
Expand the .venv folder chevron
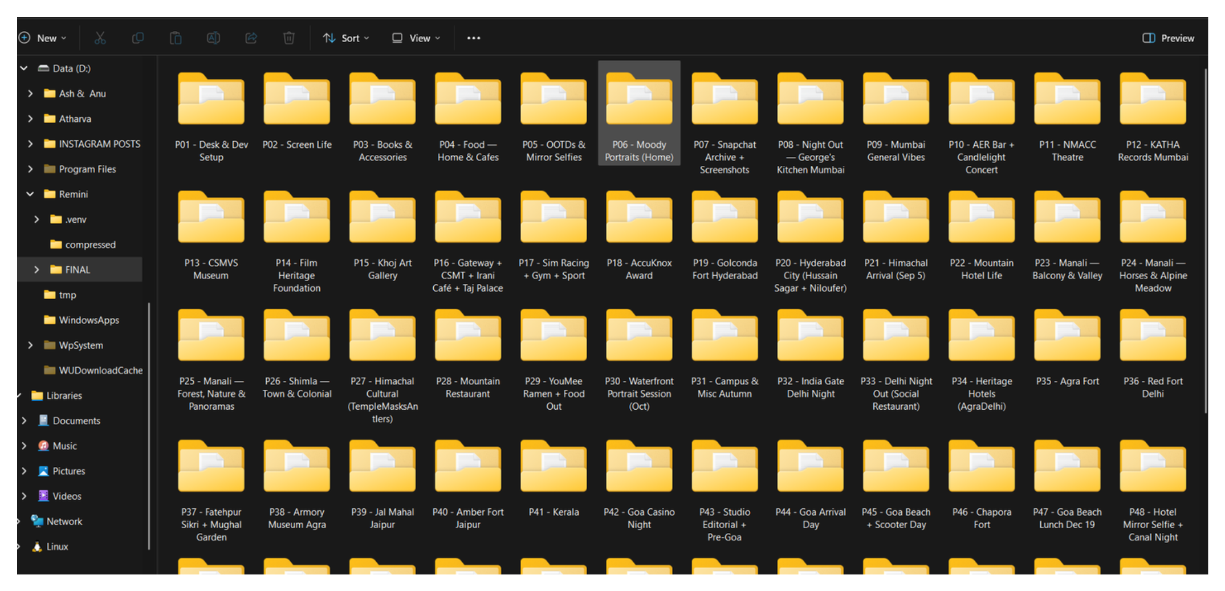36,219
